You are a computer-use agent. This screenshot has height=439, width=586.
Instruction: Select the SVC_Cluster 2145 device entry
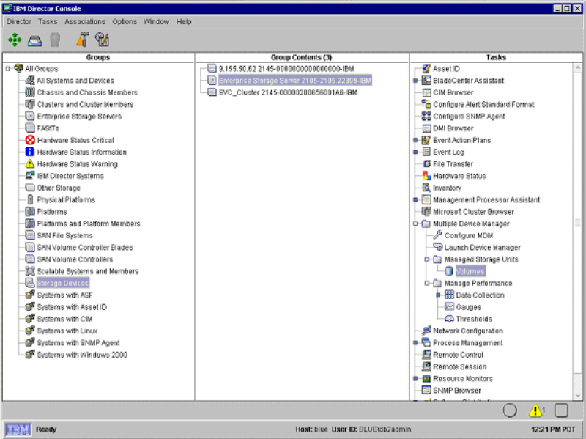pos(288,92)
